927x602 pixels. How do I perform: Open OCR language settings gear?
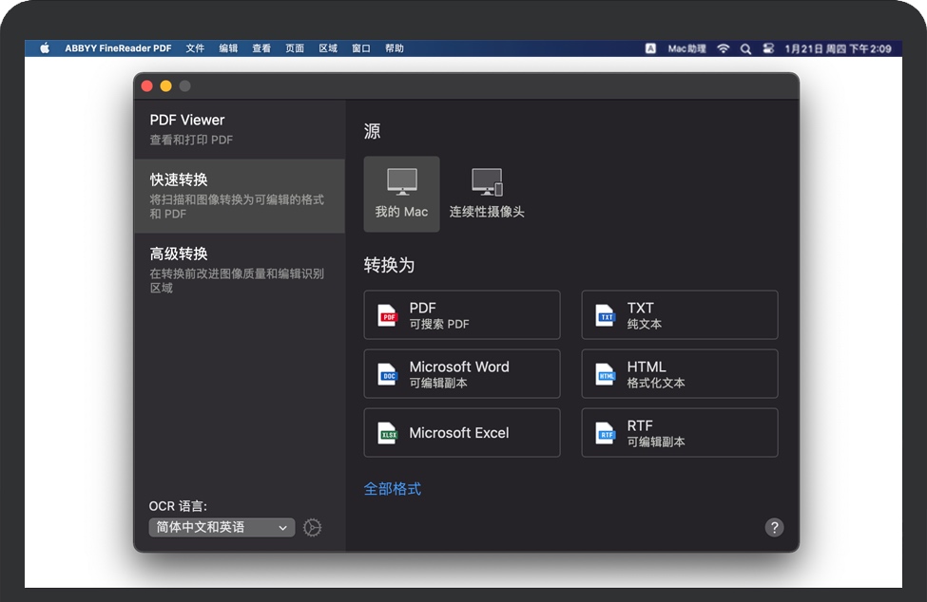tap(312, 528)
